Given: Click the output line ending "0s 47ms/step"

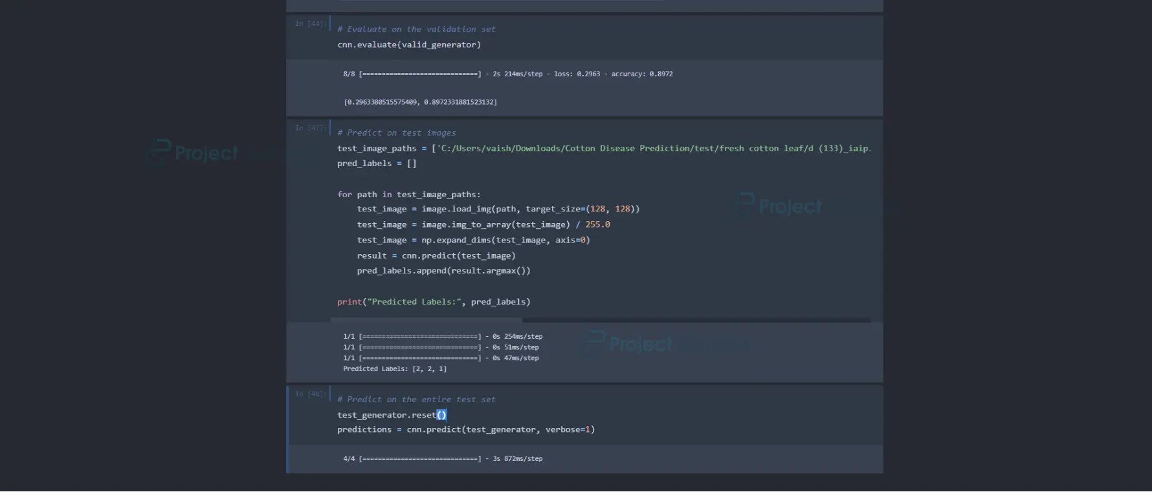Looking at the screenshot, I should (x=441, y=358).
